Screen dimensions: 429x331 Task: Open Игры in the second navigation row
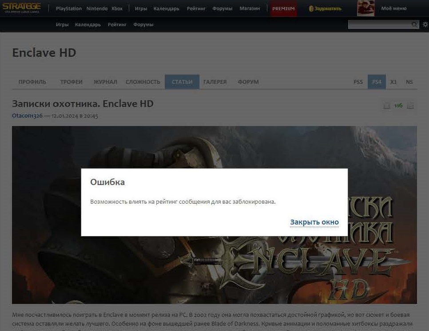tap(62, 24)
